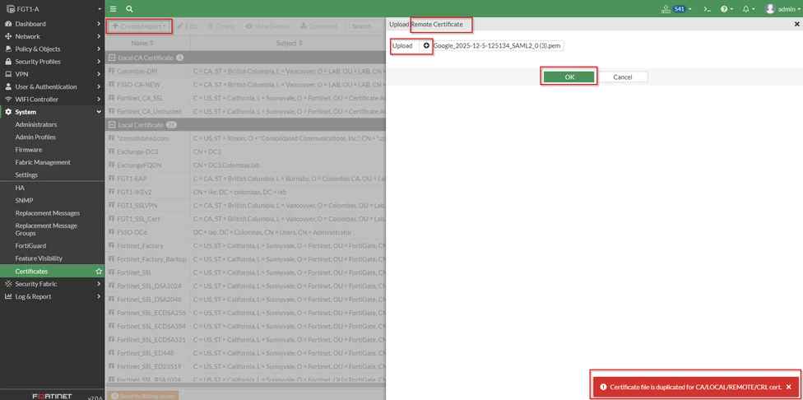Click the Security Profiles lock icon
This screenshot has height=400, width=803.
(8, 62)
